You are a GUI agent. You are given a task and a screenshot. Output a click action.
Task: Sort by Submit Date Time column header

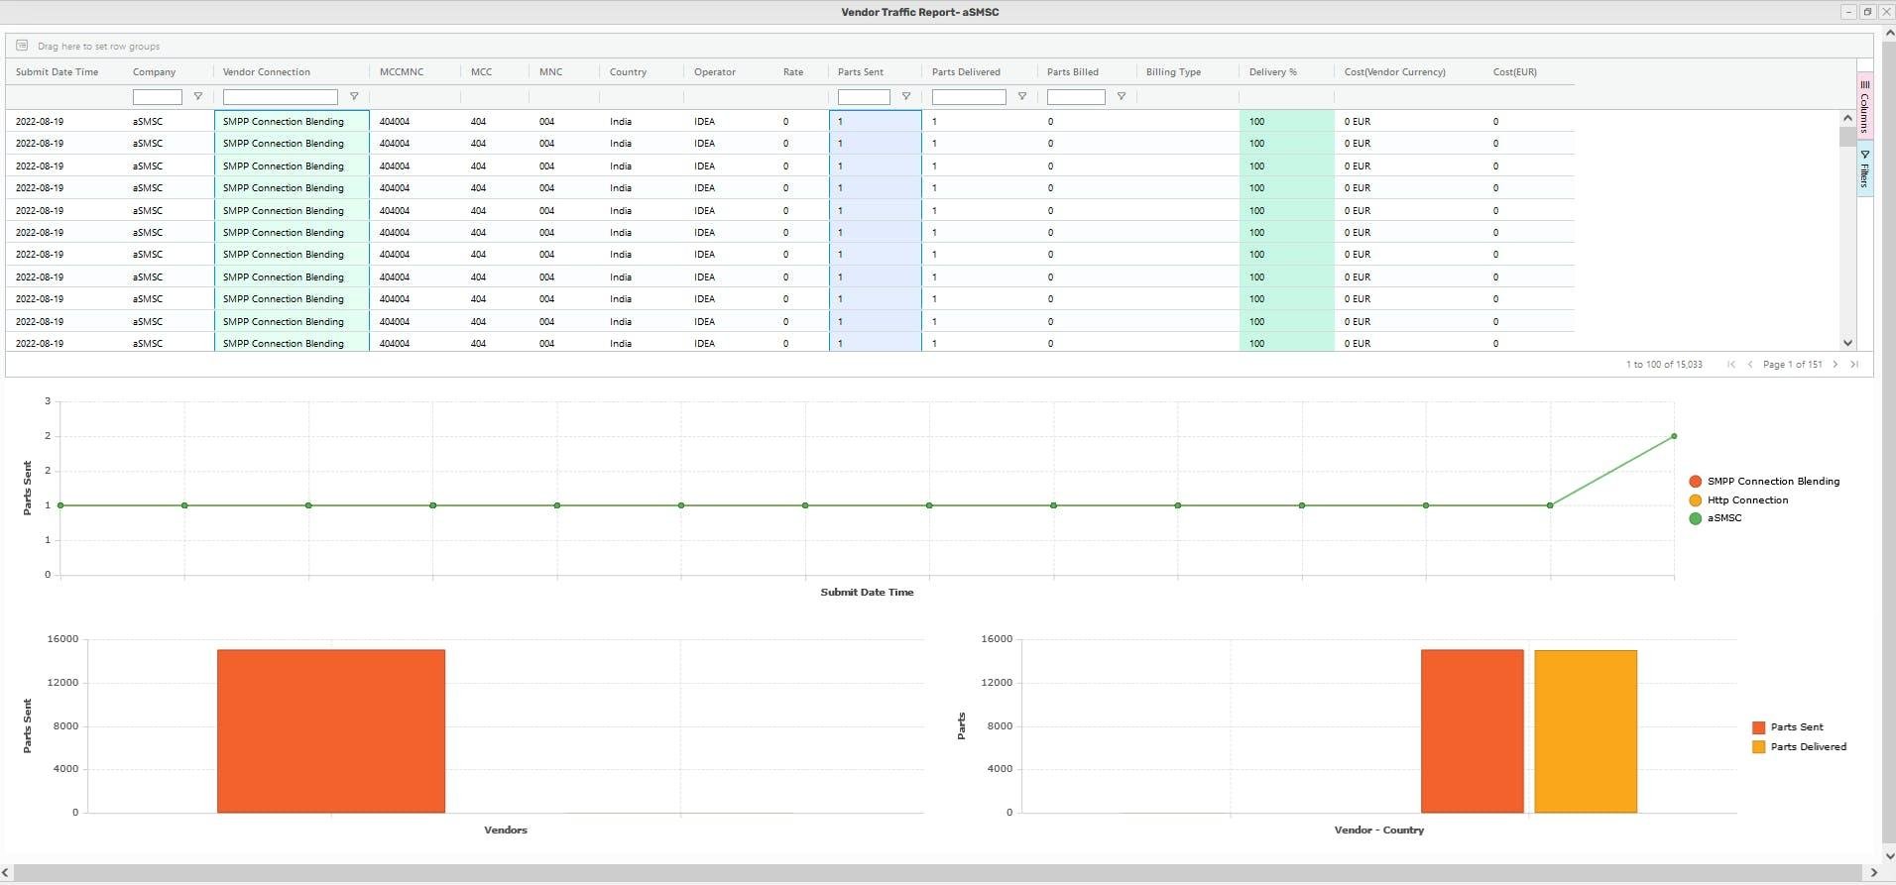(57, 72)
